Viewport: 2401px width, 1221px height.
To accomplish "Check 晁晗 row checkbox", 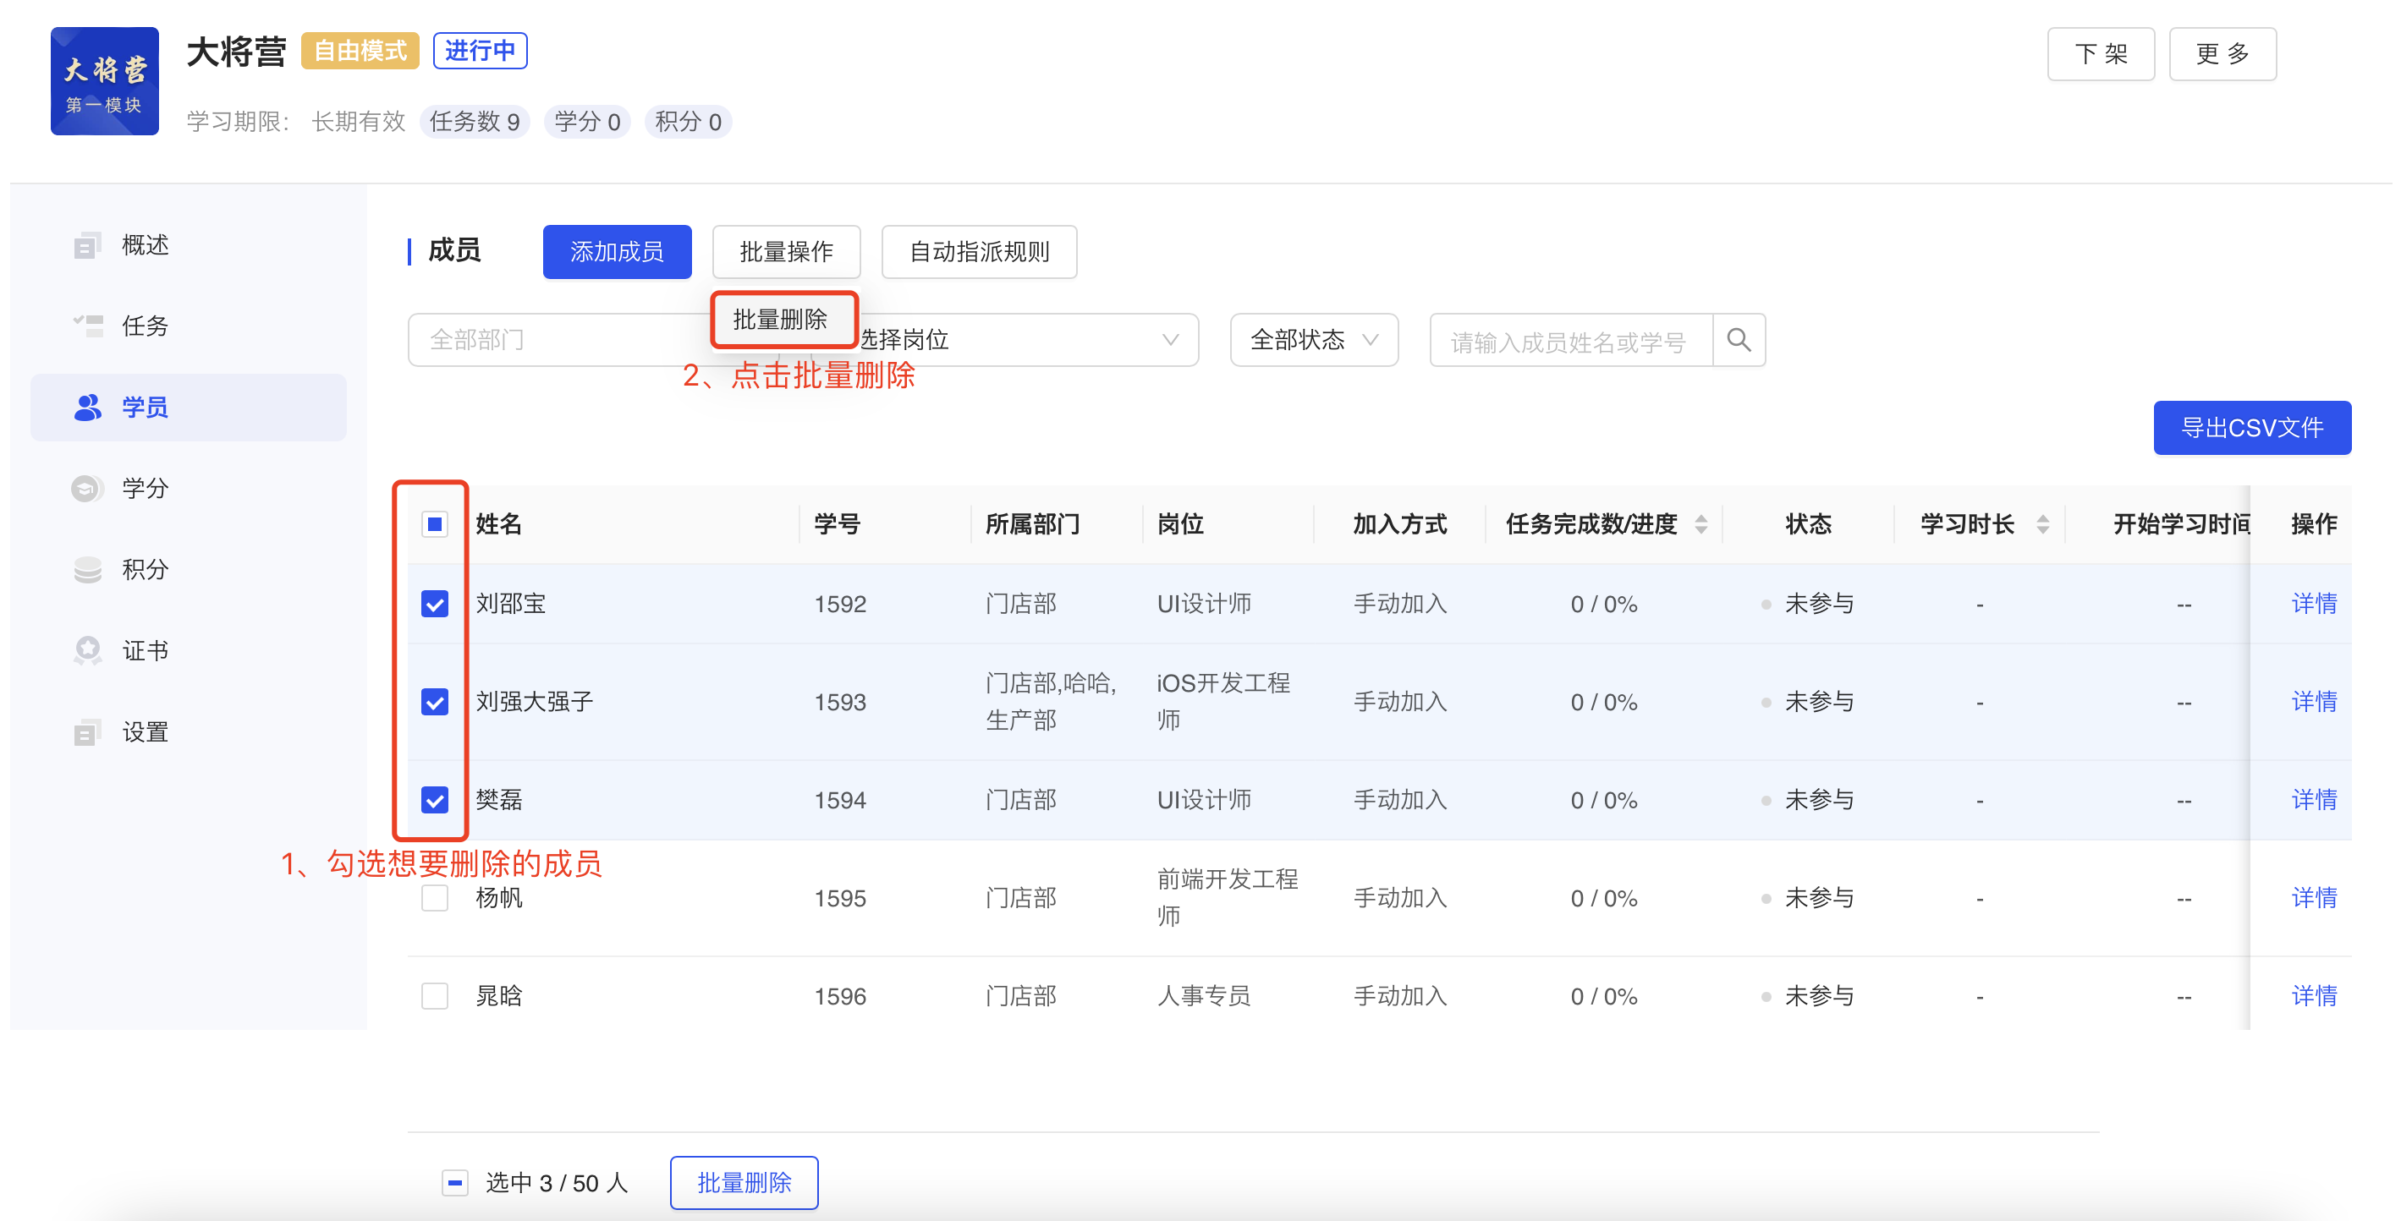I will pos(434,995).
